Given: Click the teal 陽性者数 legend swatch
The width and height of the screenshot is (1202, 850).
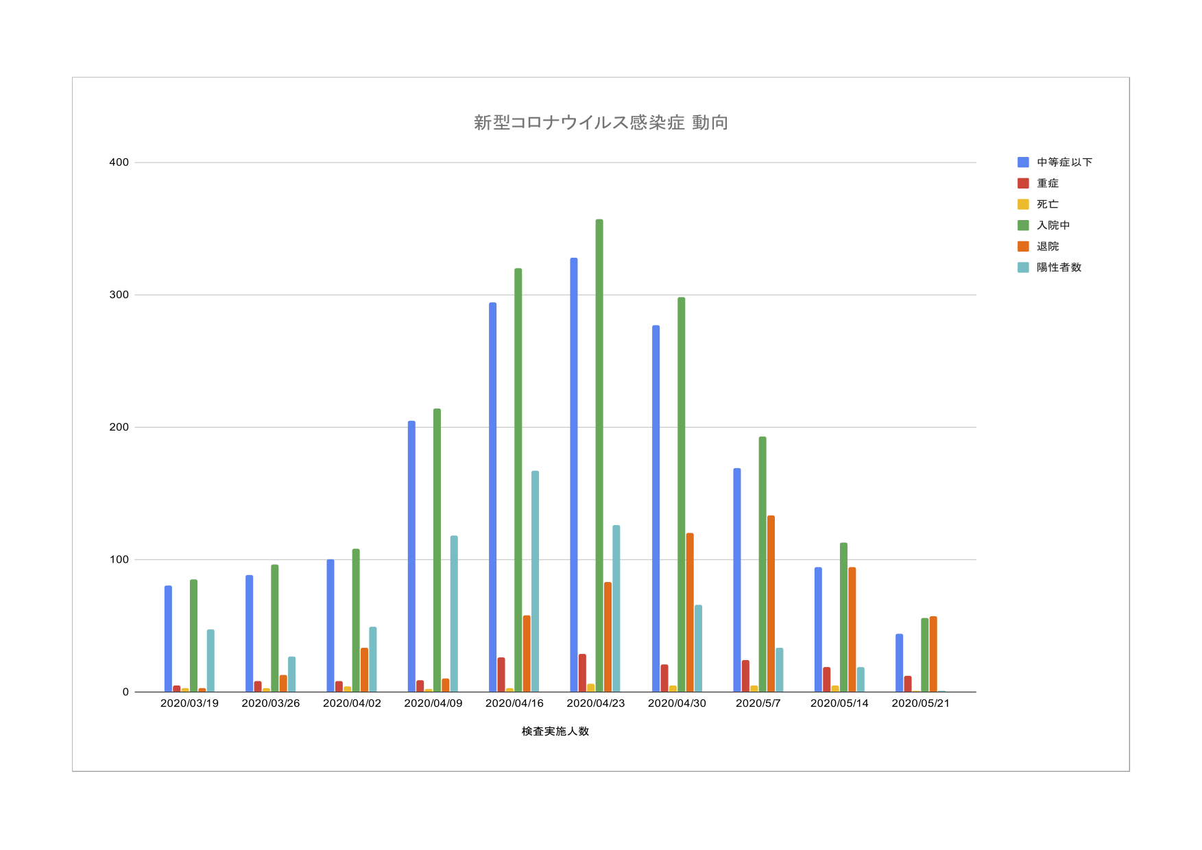Looking at the screenshot, I should coord(1023,267).
